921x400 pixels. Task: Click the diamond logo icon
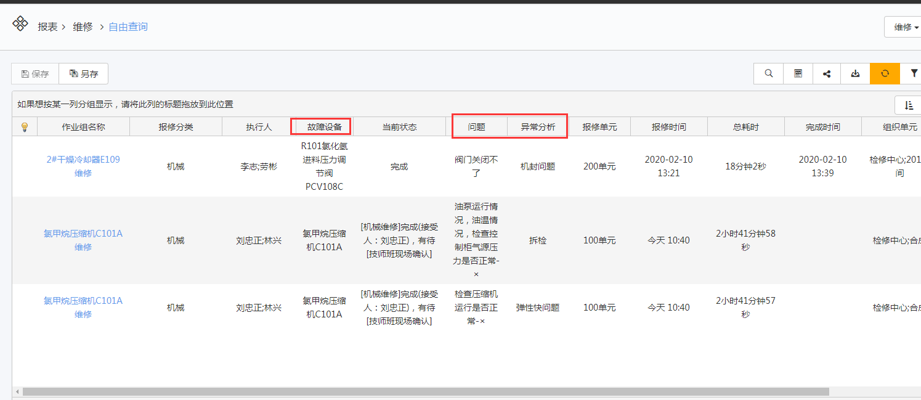tap(20, 24)
